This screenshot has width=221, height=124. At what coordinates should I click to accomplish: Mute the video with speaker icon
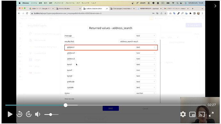pos(37,114)
